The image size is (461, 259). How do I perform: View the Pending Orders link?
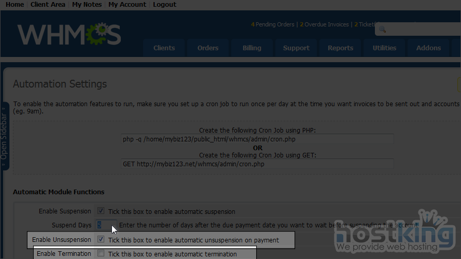(274, 24)
